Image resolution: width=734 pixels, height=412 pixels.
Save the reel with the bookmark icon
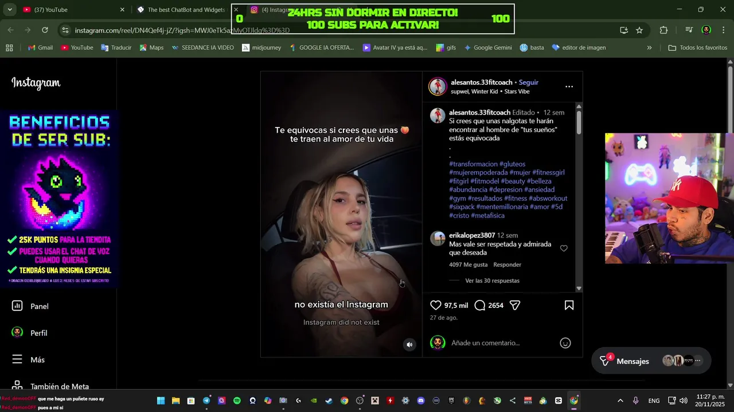[569, 306]
